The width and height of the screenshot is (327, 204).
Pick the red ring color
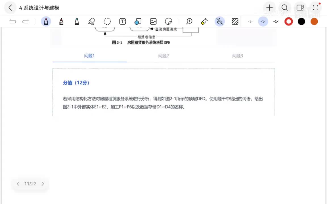click(x=289, y=22)
